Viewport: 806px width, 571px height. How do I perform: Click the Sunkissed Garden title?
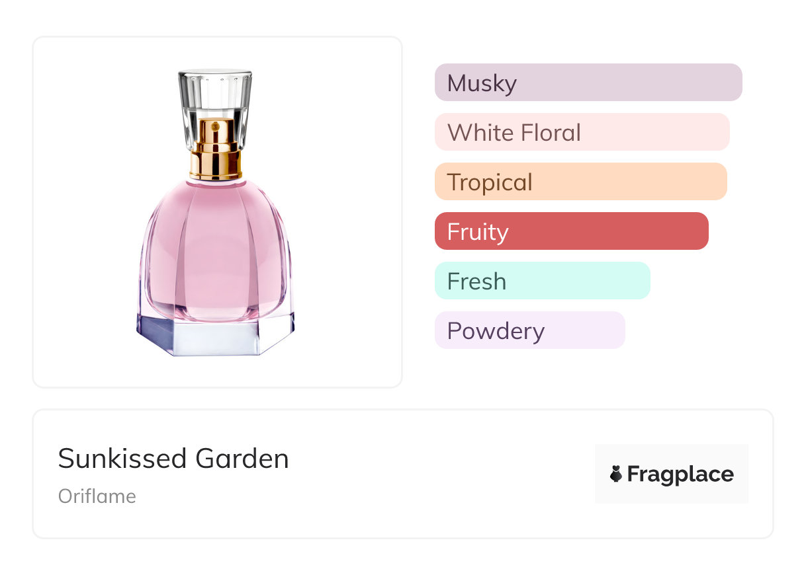pos(173,459)
